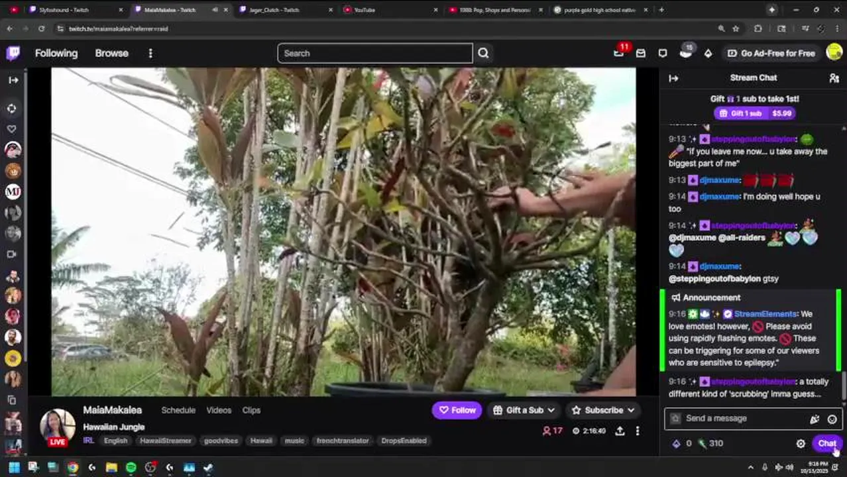847x477 pixels.
Task: Open the Whispers speech-bubble icon
Action: (663, 53)
